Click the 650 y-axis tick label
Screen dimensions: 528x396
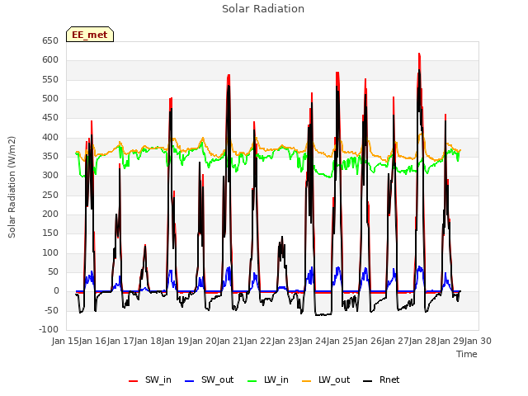[x=50, y=40]
